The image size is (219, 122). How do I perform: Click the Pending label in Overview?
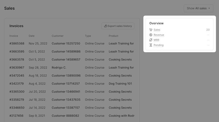point(159,45)
